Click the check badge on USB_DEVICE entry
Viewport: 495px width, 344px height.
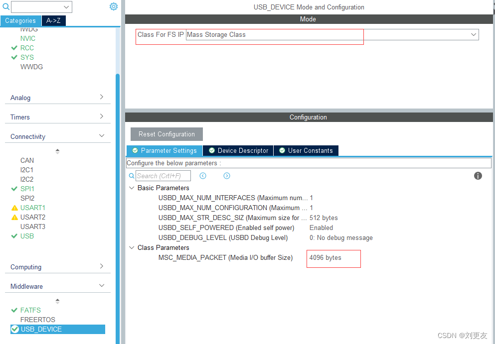[14, 329]
